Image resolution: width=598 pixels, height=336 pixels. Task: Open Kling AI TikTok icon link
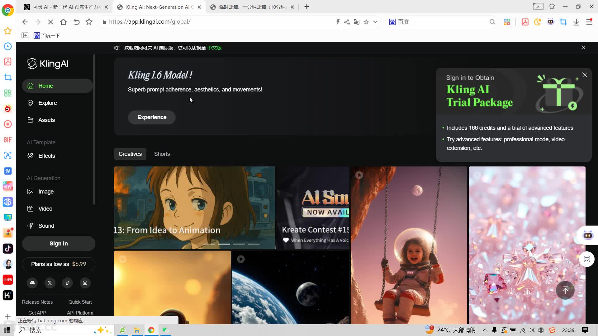click(68, 283)
